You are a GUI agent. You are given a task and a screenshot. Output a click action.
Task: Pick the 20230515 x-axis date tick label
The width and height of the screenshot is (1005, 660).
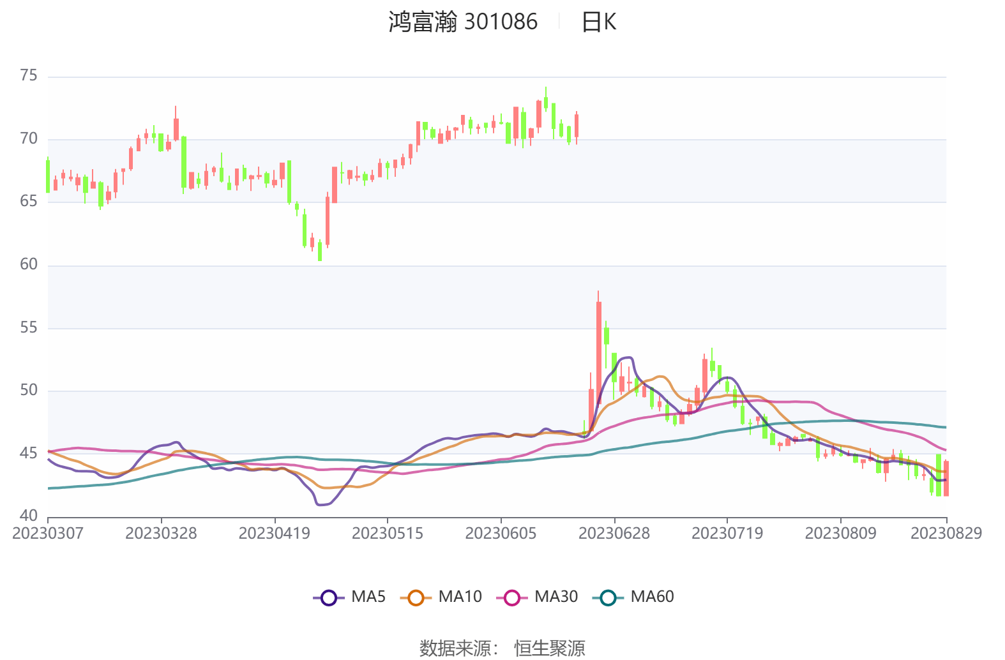click(388, 533)
